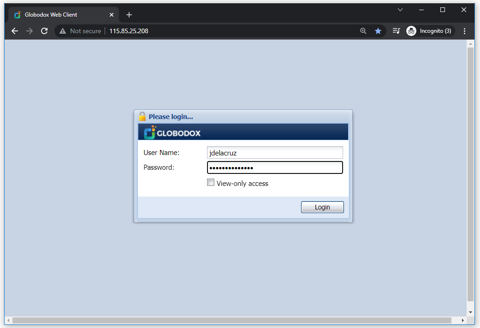This screenshot has width=480, height=328.
Task: Open a new browser tab
Action: pos(129,15)
